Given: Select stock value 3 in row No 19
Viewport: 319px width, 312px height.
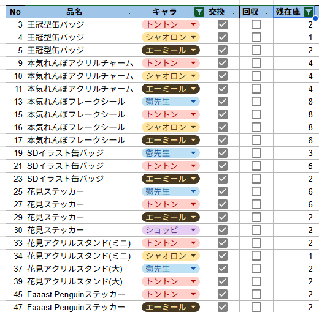Looking at the screenshot, I should 294,153.
